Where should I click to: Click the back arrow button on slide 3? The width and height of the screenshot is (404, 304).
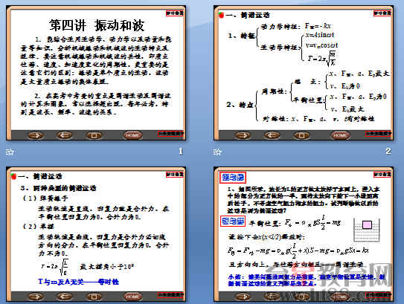[x=65, y=297]
